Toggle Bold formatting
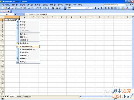This screenshot has height=100, width=134. (96, 8)
